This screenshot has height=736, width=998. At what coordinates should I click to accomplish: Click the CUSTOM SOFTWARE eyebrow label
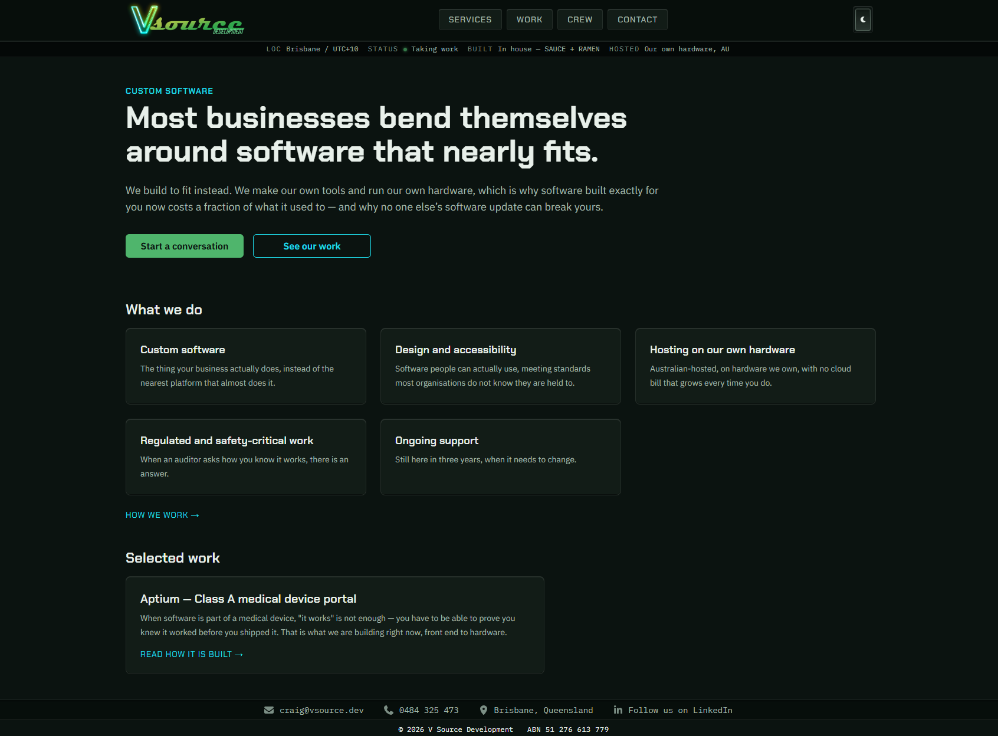[169, 91]
